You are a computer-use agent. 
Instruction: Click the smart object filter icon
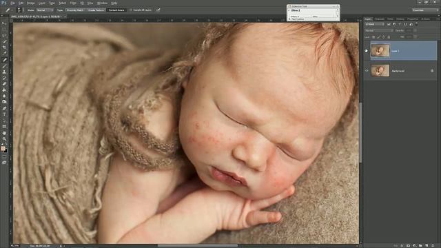(411, 24)
